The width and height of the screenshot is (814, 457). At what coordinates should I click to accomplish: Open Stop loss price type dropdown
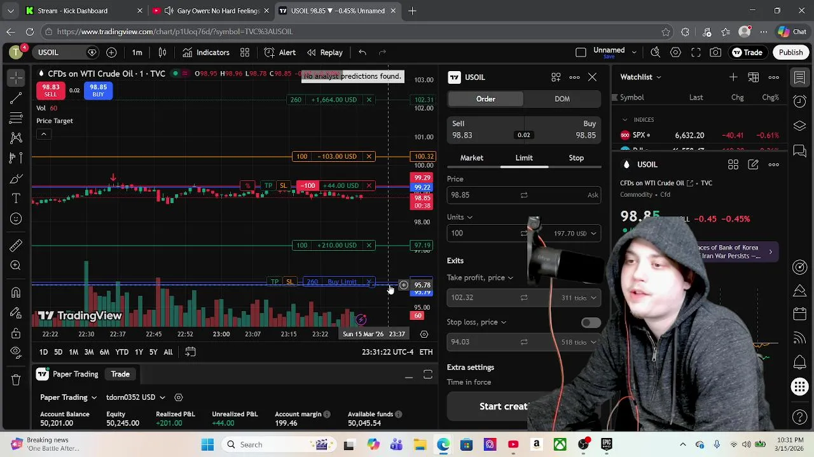(x=477, y=322)
